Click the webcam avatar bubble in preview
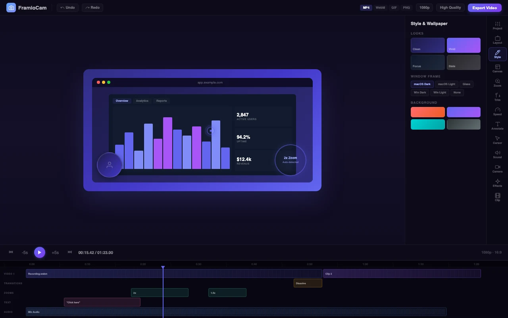 (x=109, y=165)
